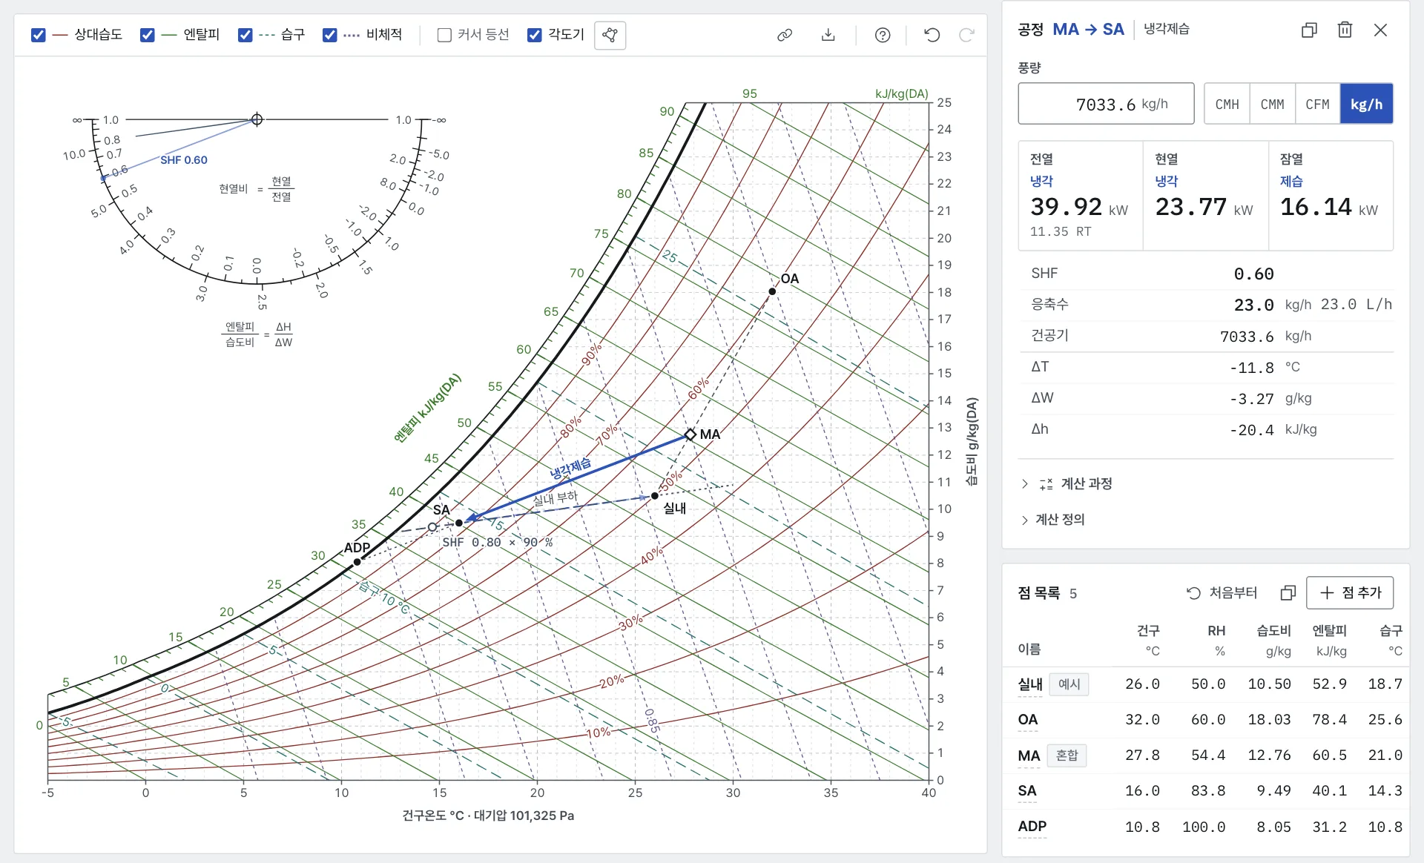The image size is (1424, 863).
Task: Select the MA diamond point on chart
Action: click(x=690, y=434)
